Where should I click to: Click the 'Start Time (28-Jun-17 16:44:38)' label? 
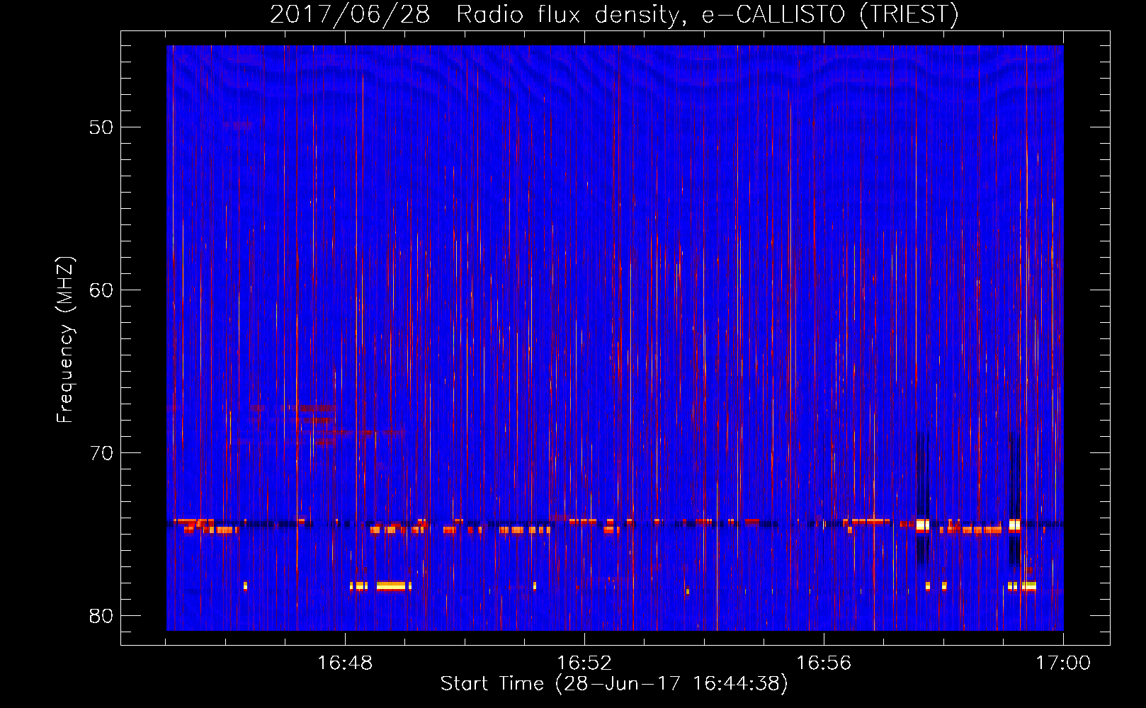point(614,684)
